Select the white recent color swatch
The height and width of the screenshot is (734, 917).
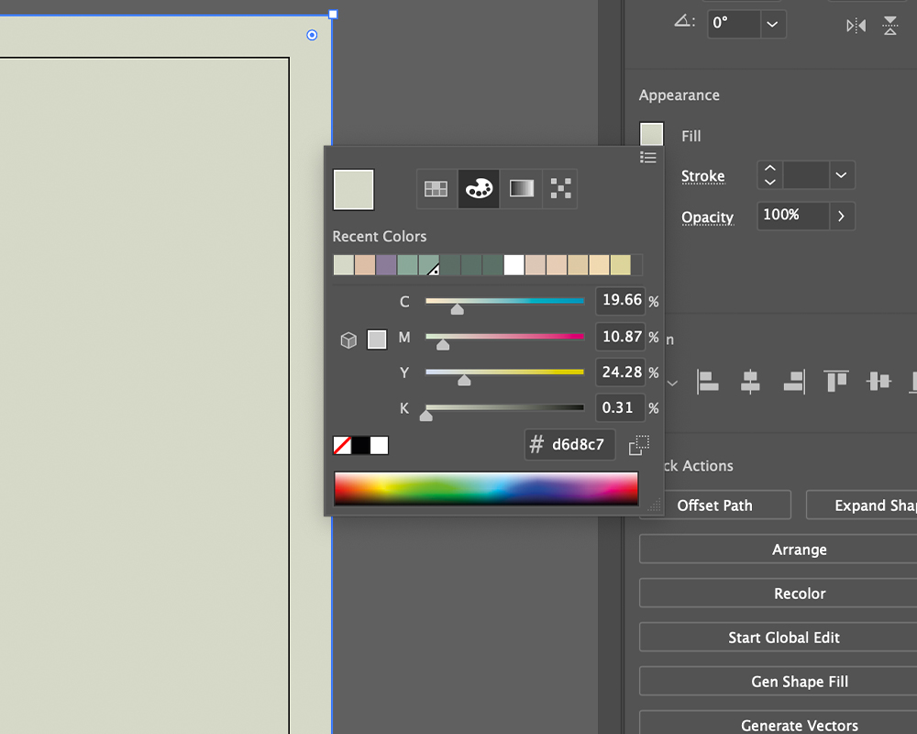pyautogui.click(x=514, y=265)
